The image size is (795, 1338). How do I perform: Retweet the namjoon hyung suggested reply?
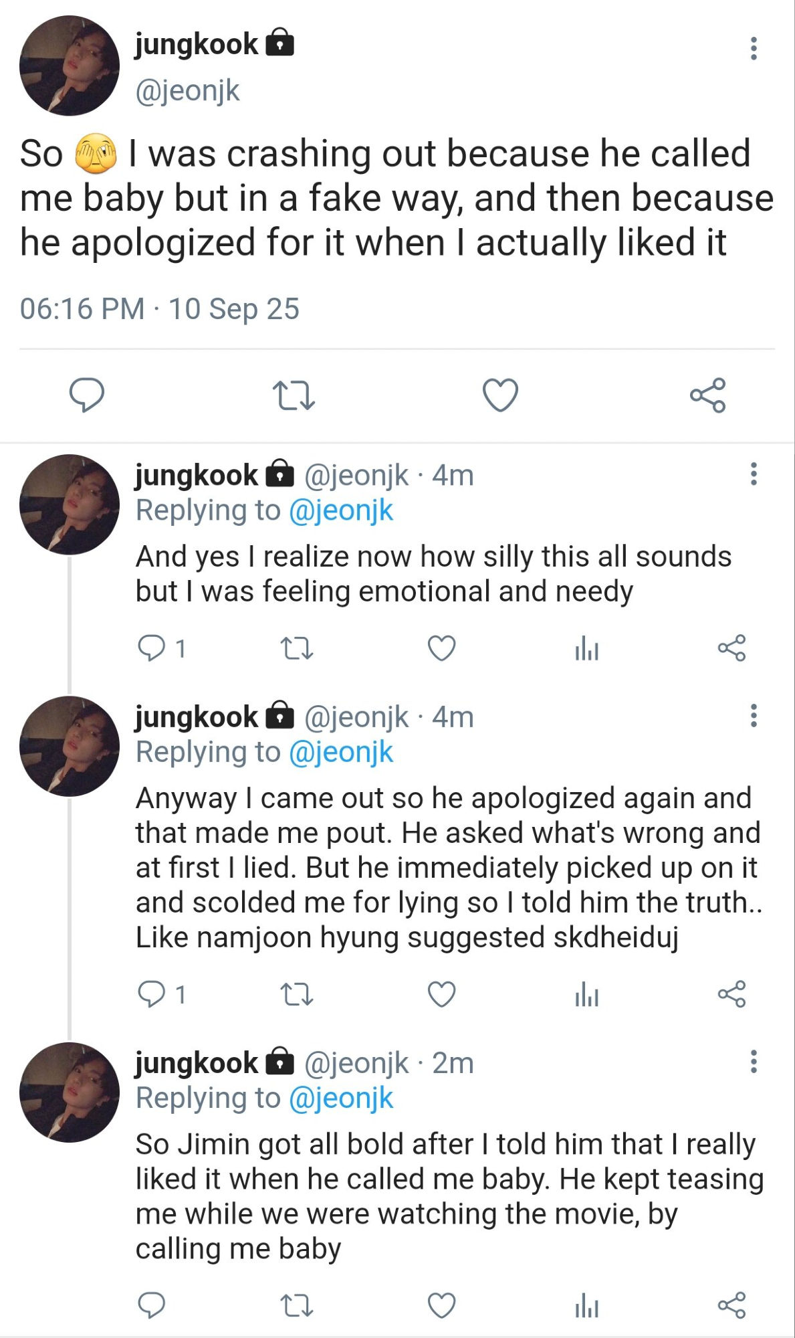[296, 994]
